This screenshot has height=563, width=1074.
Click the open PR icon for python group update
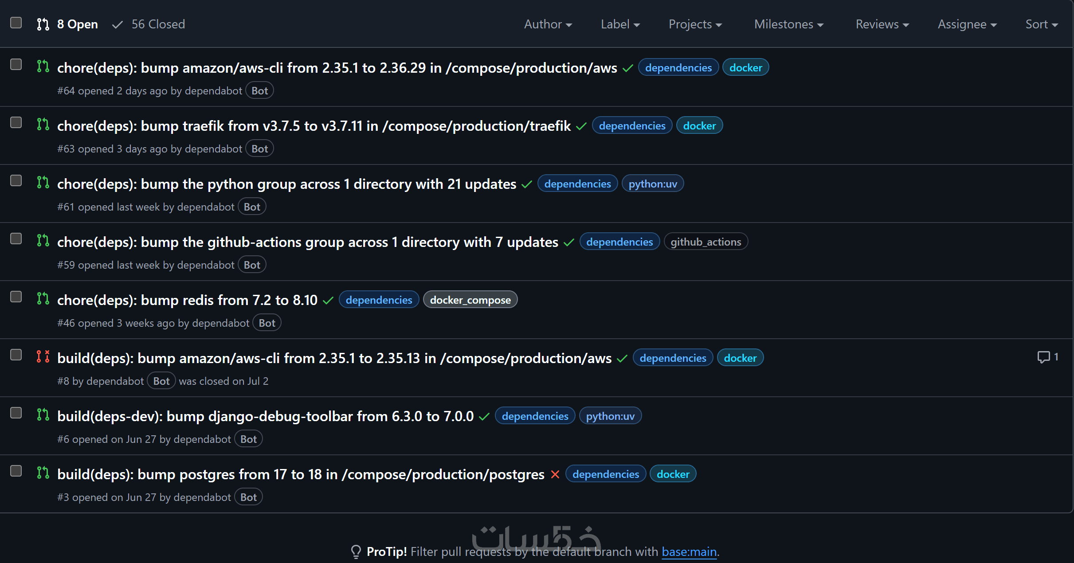coord(43,183)
